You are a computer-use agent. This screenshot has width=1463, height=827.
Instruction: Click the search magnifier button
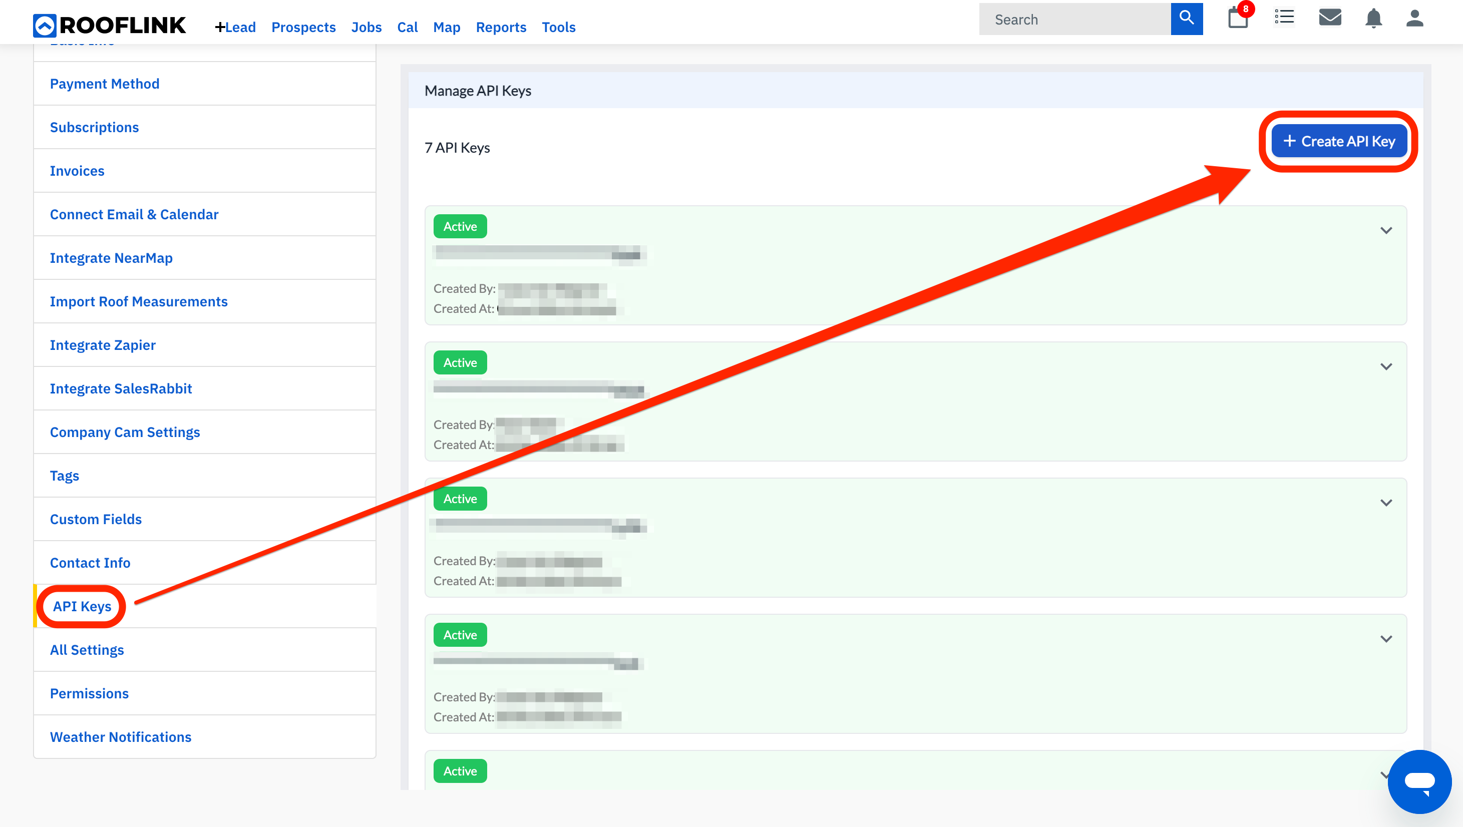[x=1187, y=19]
